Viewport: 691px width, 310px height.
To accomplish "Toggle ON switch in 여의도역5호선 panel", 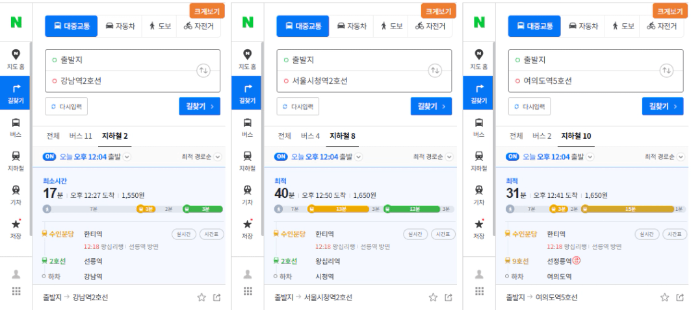I will click(512, 156).
